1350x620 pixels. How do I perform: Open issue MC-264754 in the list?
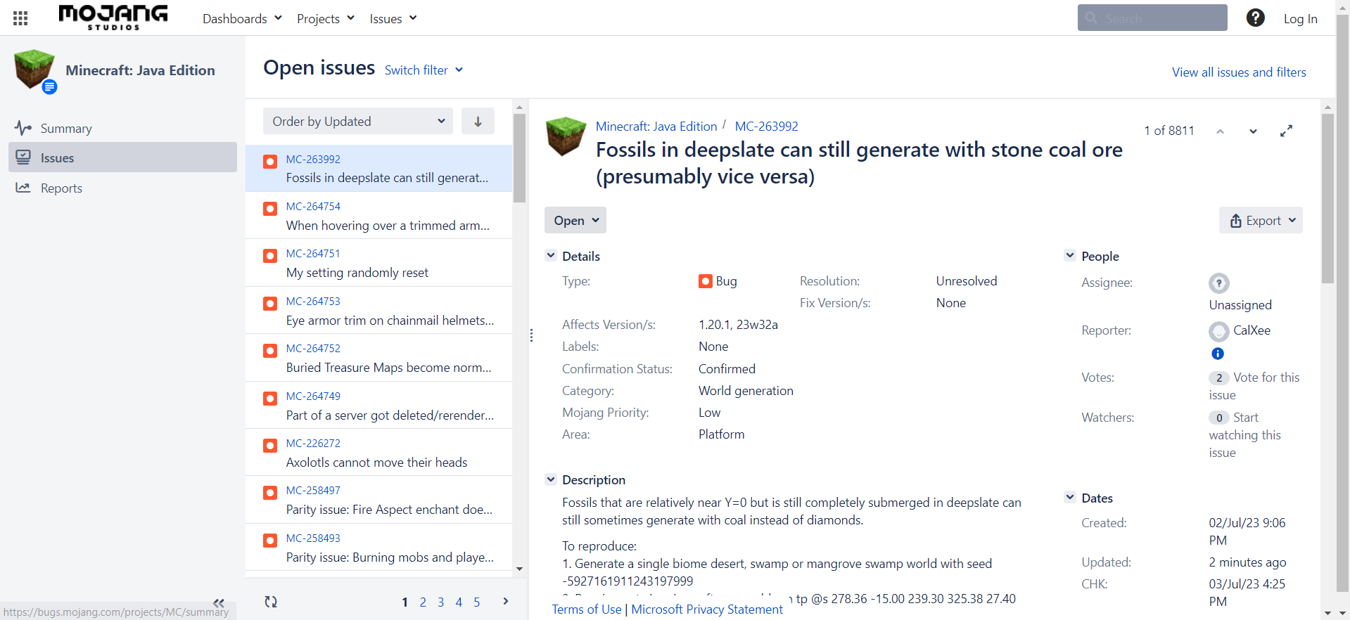pyautogui.click(x=378, y=216)
